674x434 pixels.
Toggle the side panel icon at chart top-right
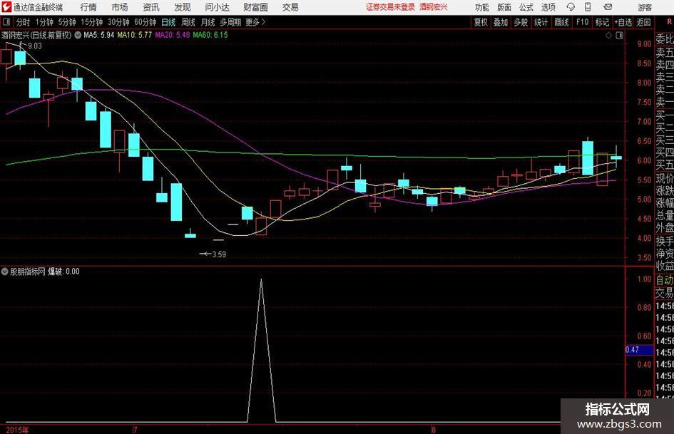point(619,36)
